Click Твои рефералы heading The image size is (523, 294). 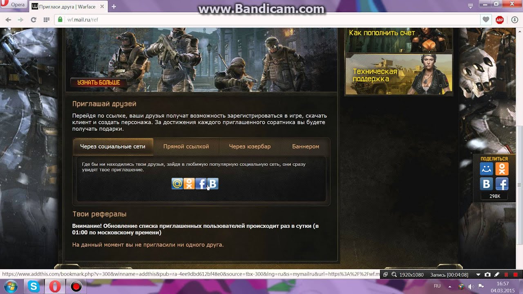99,214
